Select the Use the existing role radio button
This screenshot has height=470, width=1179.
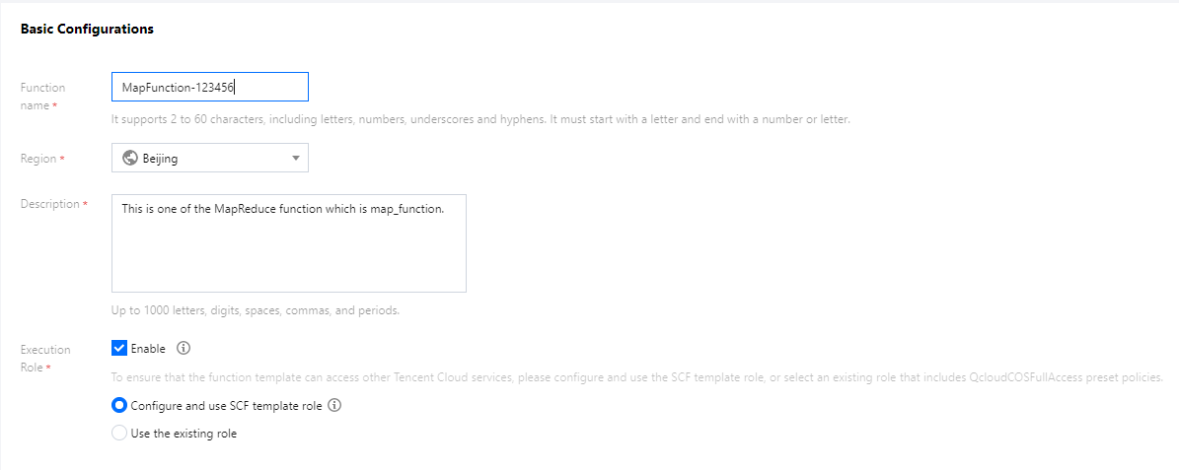[118, 434]
